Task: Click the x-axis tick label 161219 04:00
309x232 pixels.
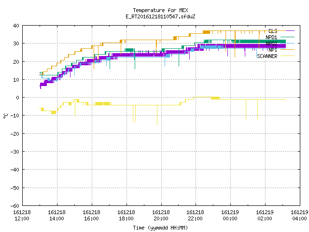Action: (x=299, y=216)
